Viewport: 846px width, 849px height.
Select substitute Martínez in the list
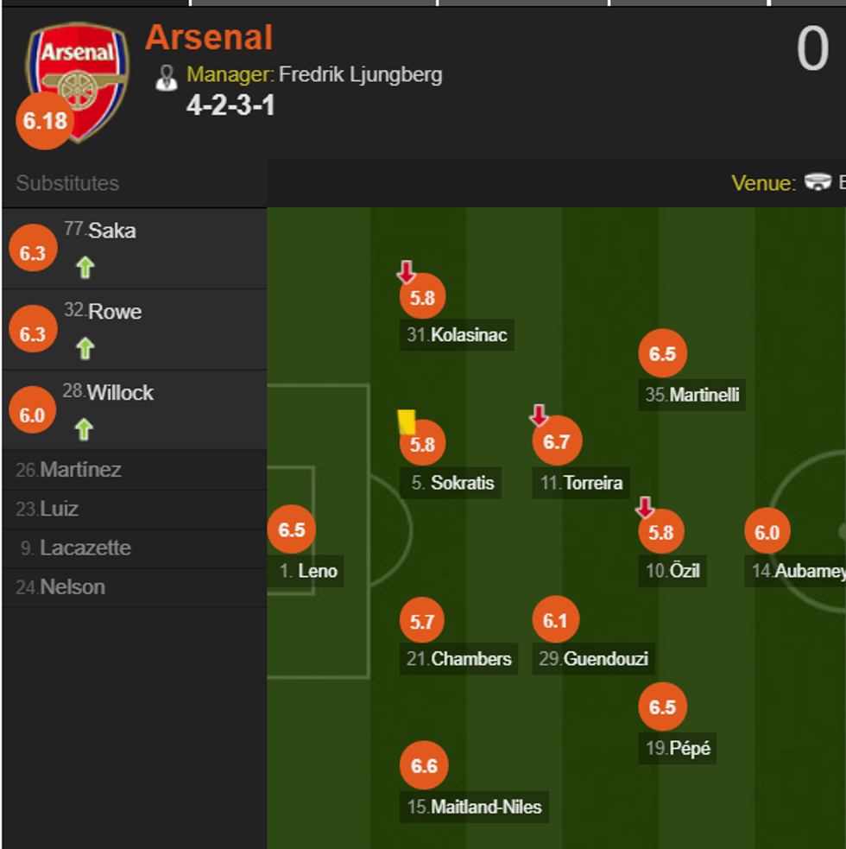(80, 470)
